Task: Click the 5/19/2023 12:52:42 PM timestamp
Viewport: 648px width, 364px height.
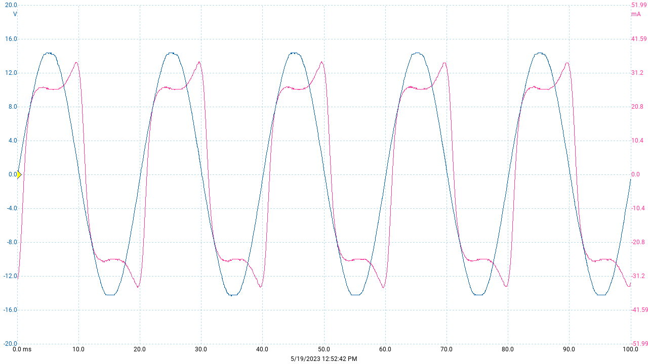Action: point(324,358)
